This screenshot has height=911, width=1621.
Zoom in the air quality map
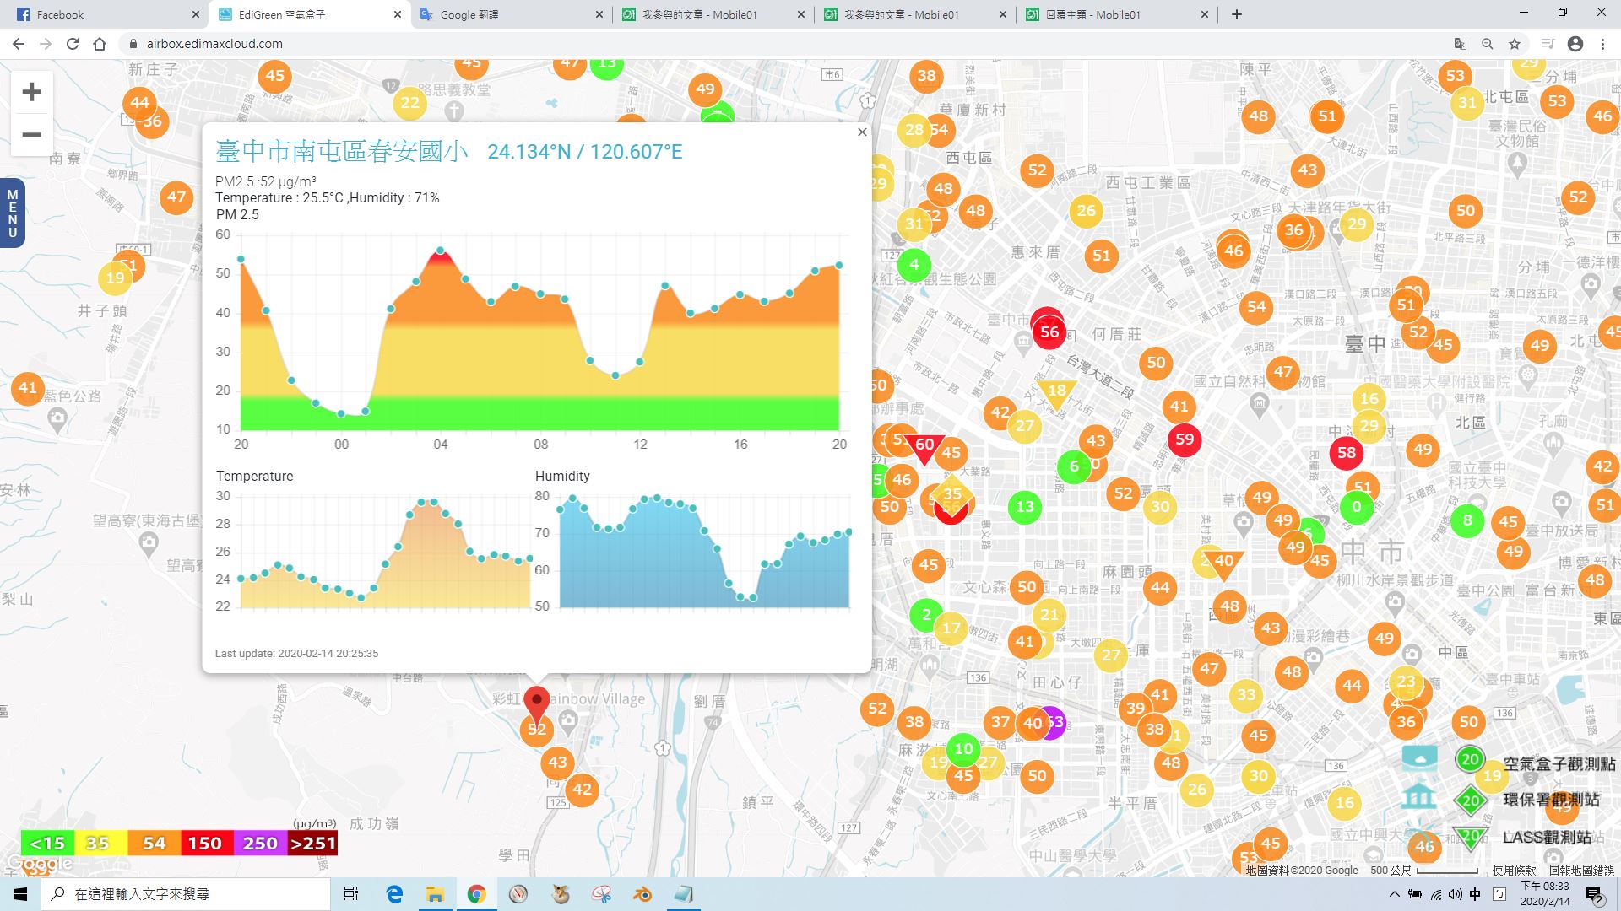pos(31,91)
